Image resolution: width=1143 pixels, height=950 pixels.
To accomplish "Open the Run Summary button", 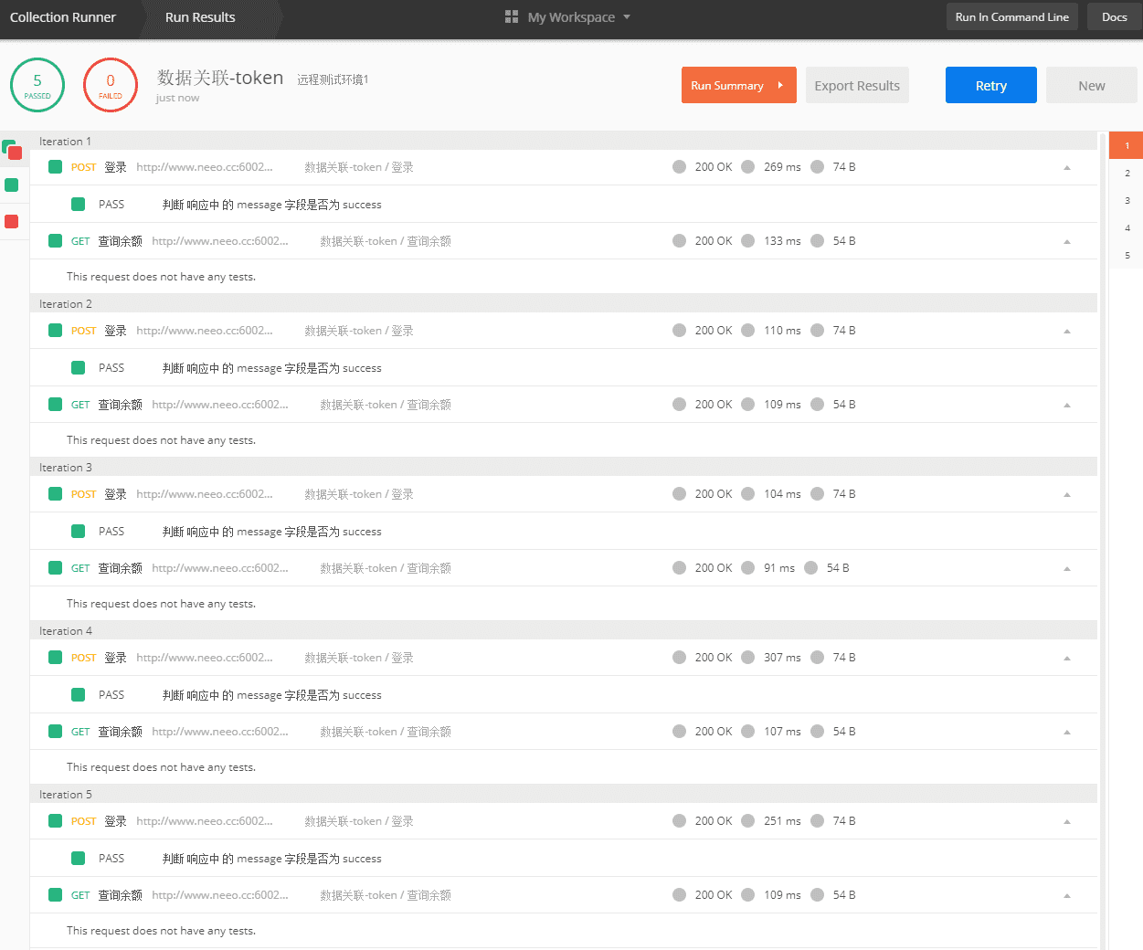I will pyautogui.click(x=739, y=85).
